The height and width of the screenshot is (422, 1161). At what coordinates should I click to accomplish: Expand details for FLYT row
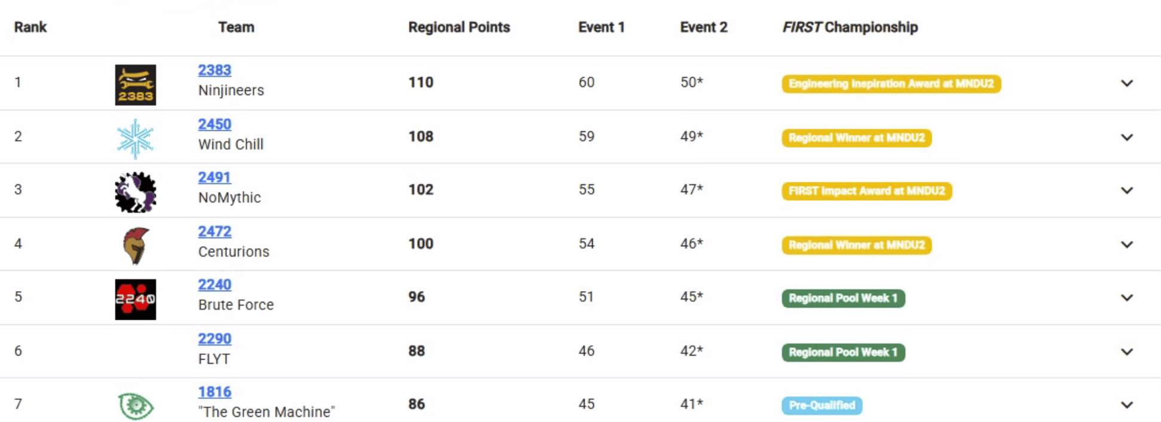[1127, 351]
